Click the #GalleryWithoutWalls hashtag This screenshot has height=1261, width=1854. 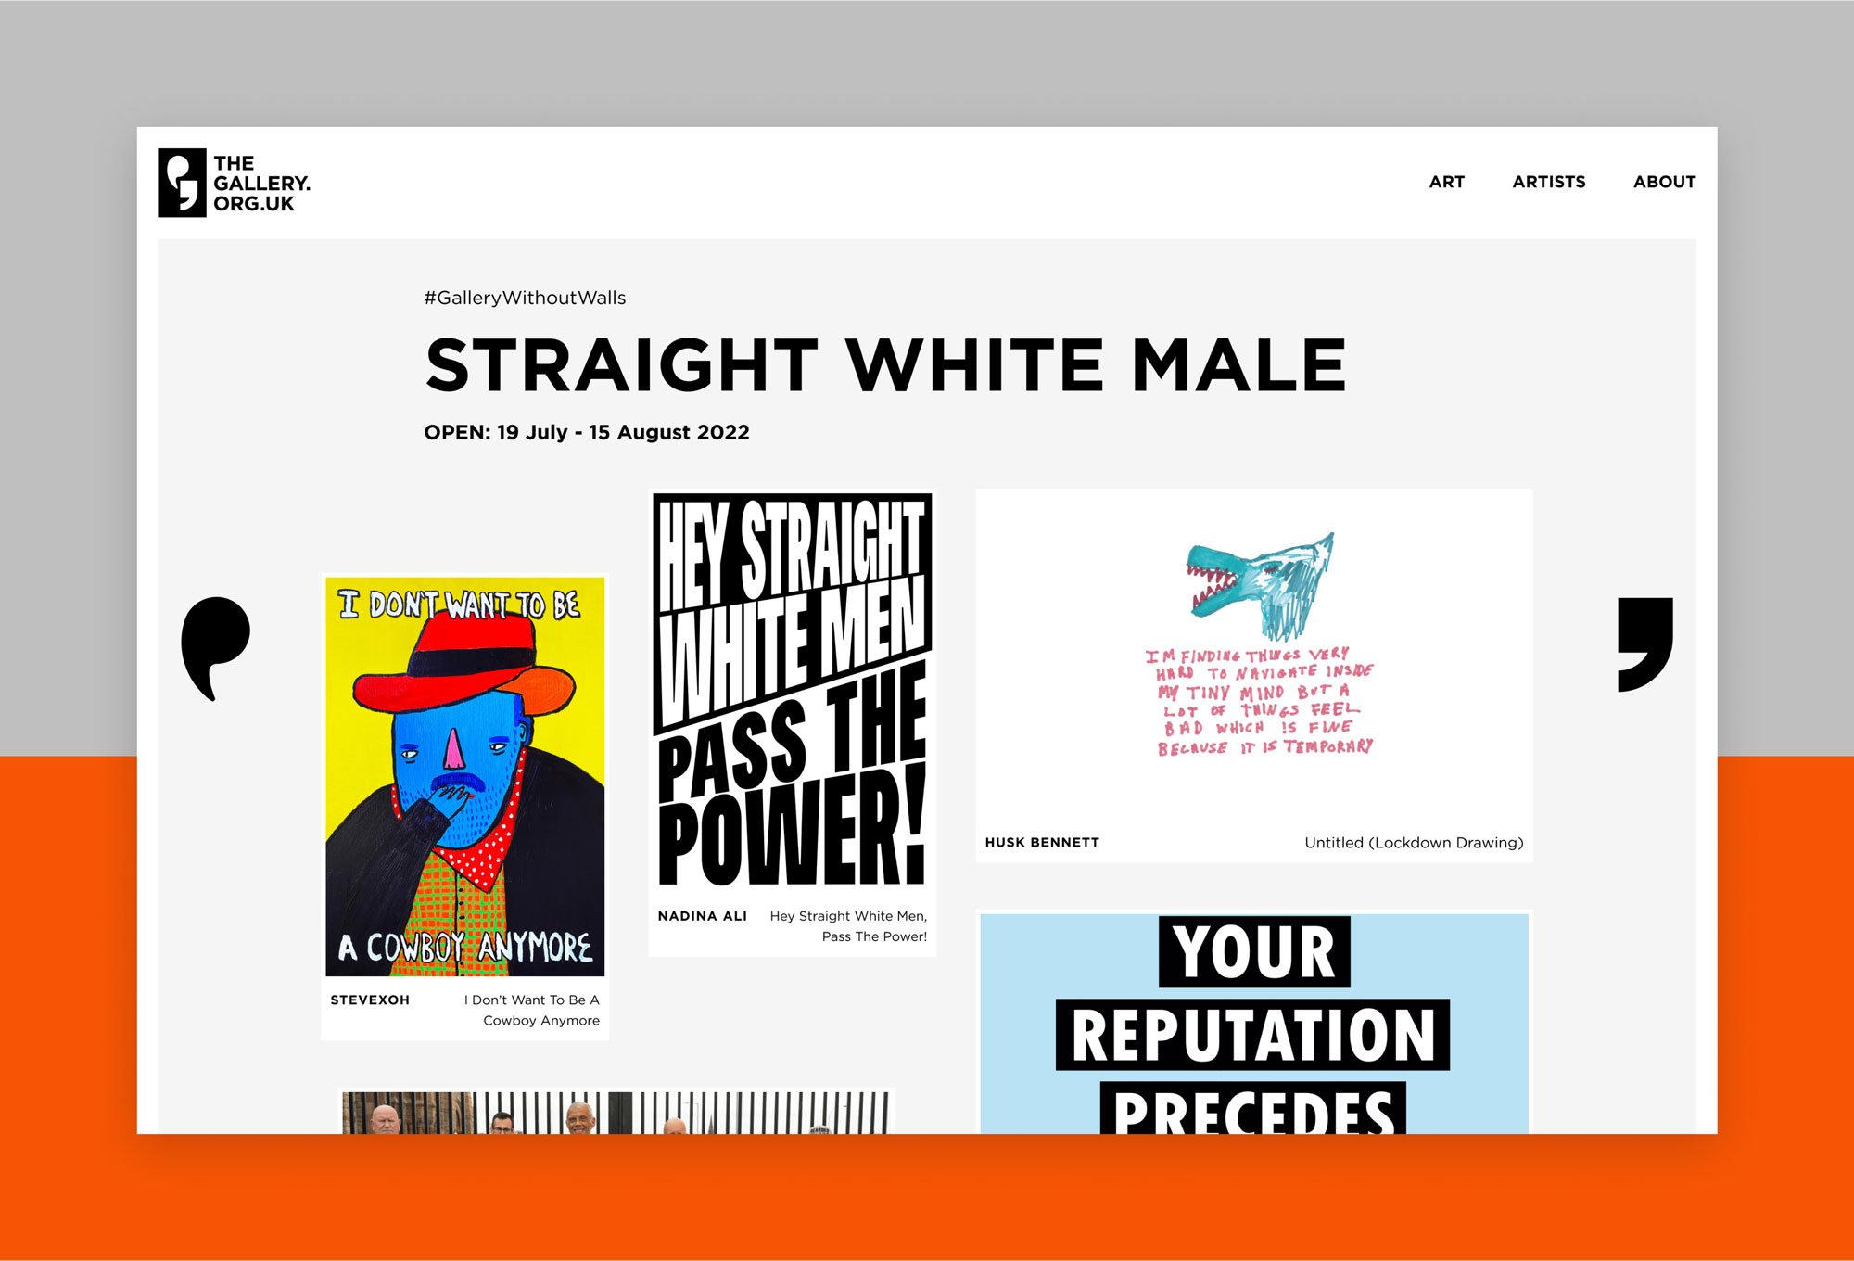(525, 298)
